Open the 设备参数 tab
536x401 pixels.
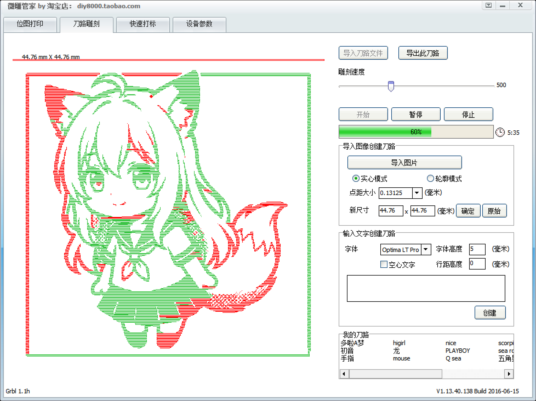(x=199, y=24)
